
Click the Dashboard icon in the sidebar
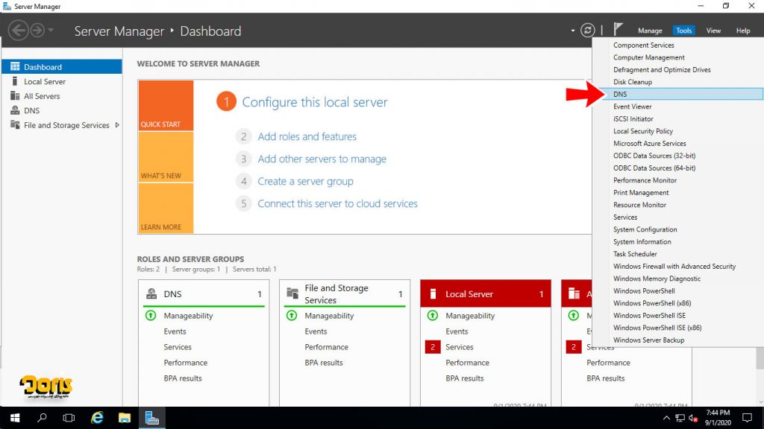point(15,66)
